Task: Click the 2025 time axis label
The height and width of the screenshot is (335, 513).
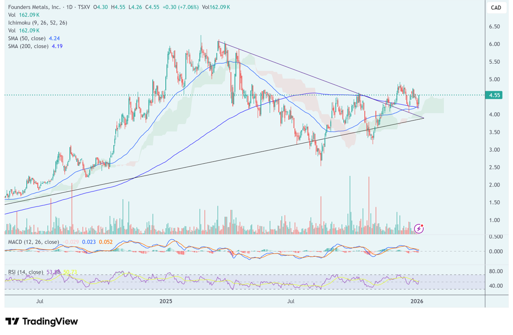Action: 165,302
